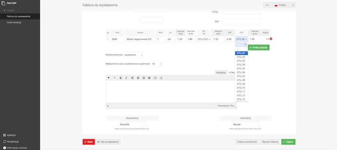Click the NIP input field
This screenshot has width=337, height=150.
[x=241, y=21]
